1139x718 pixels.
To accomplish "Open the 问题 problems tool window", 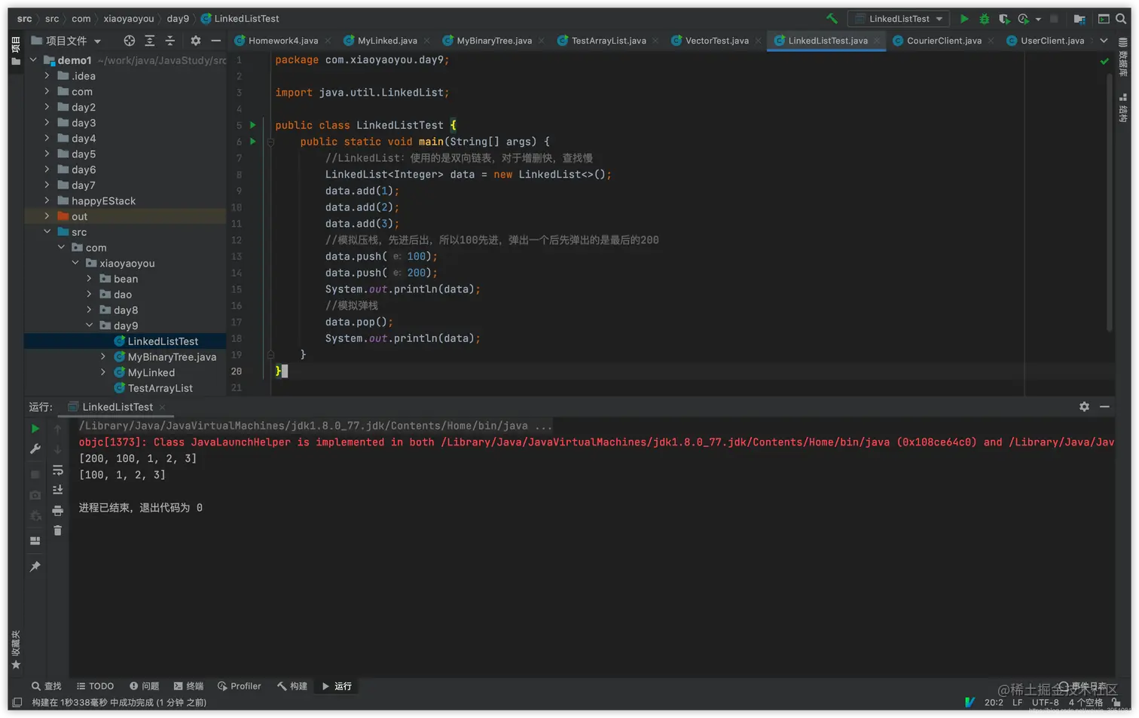I will tap(144, 686).
